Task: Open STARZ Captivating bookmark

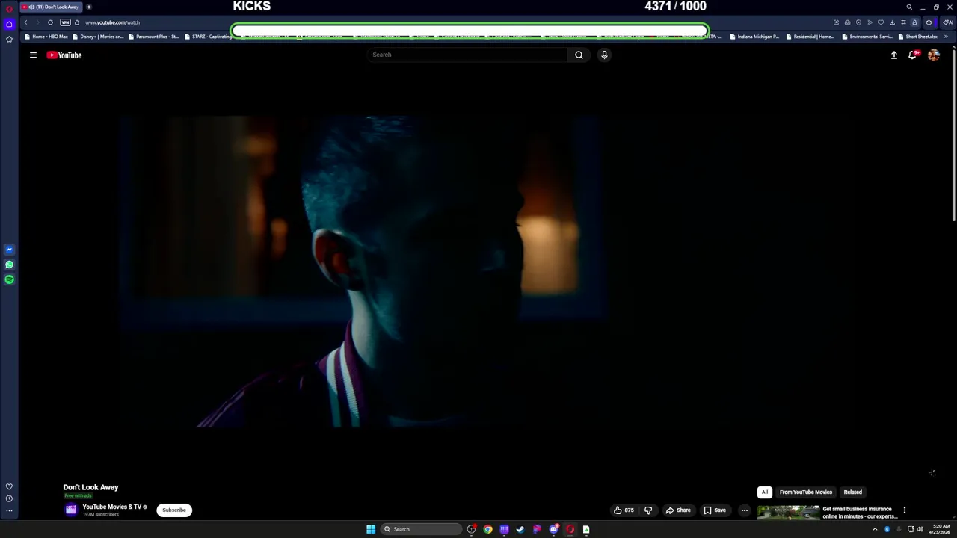Action: [209, 37]
